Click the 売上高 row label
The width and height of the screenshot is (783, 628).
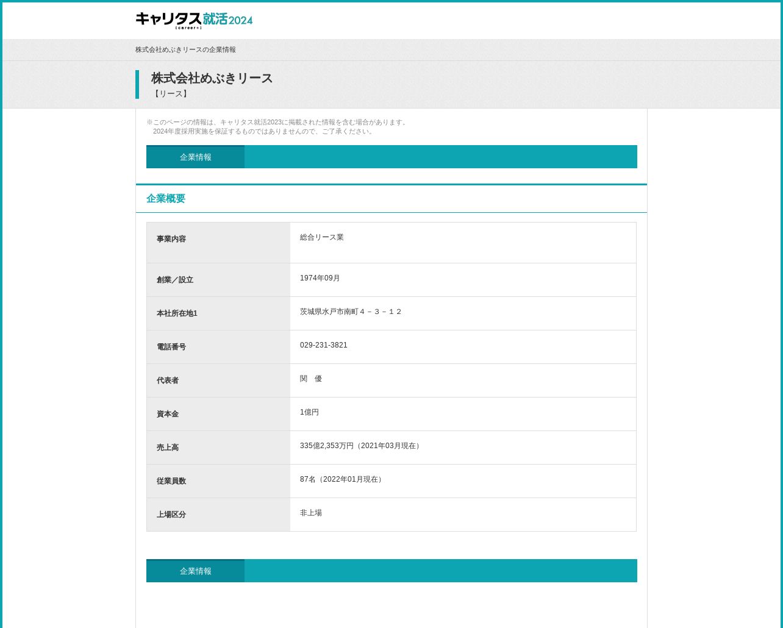[168, 448]
